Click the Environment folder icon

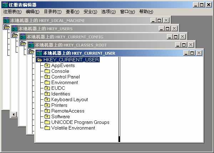tap(47, 83)
